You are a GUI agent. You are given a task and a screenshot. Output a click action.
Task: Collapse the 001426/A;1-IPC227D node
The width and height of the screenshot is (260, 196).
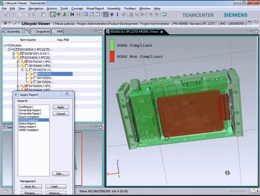(x=10, y=49)
